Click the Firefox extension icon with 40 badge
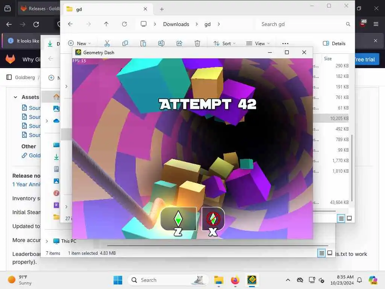 tap(363, 23)
